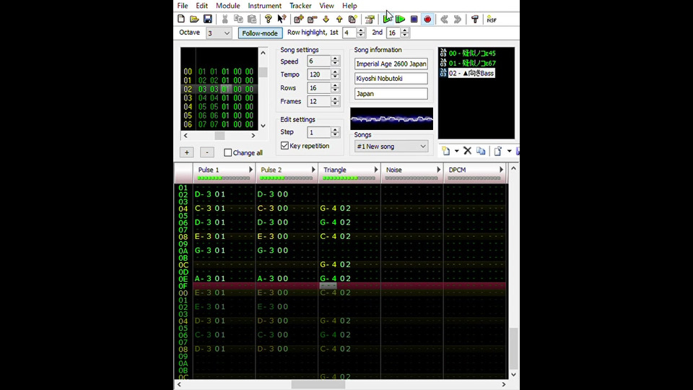
Task: Click the - button below the frame list
Action: (206, 152)
